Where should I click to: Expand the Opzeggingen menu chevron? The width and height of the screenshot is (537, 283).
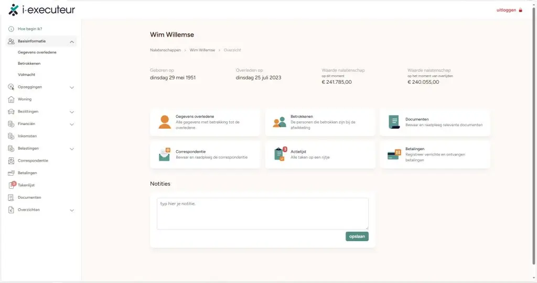coord(72,87)
